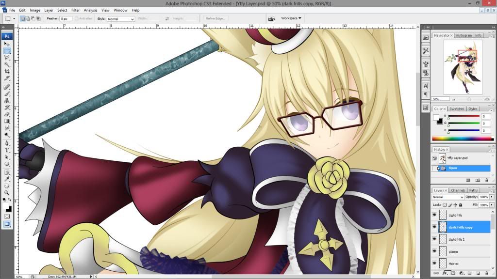Toggle visibility of glasses layer
Image resolution: width=497 pixels, height=279 pixels.
(x=434, y=251)
